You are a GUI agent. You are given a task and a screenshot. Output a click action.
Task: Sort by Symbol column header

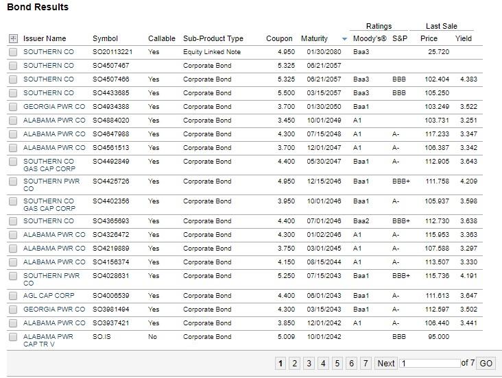(x=106, y=39)
